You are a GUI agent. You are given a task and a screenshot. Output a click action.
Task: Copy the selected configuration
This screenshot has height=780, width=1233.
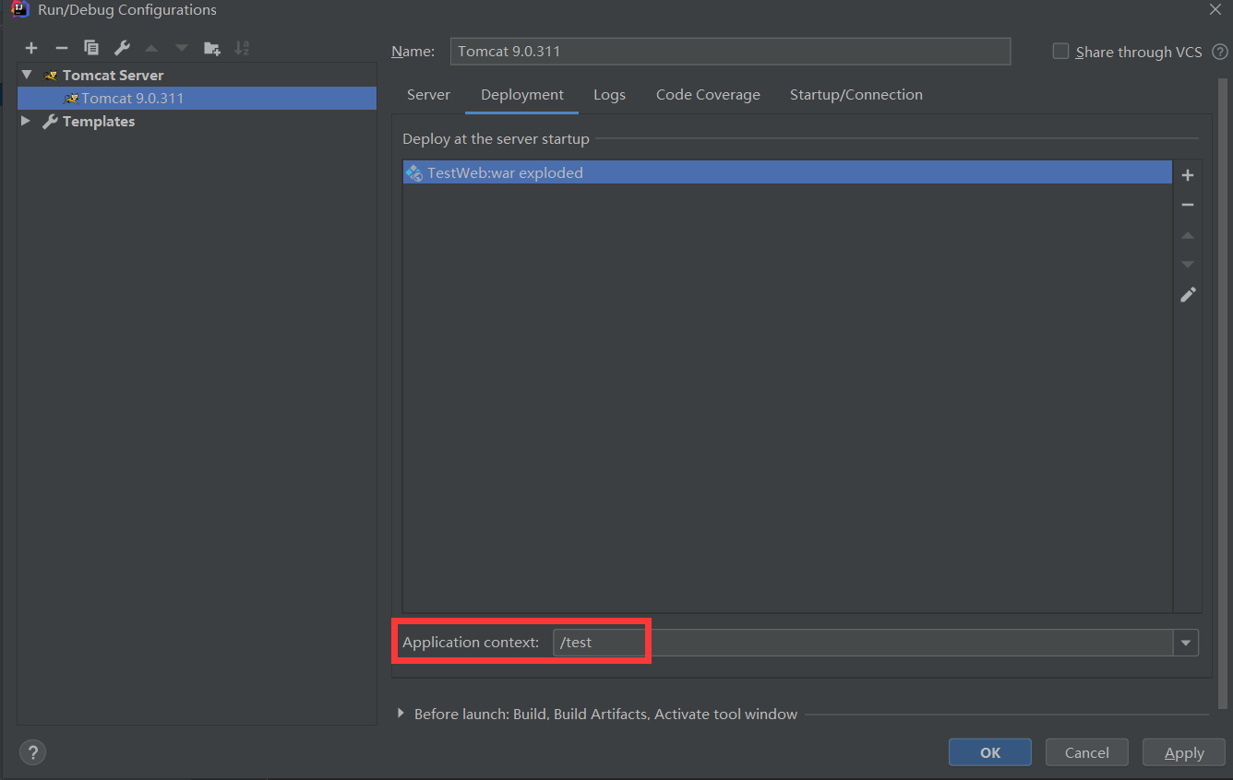point(90,48)
